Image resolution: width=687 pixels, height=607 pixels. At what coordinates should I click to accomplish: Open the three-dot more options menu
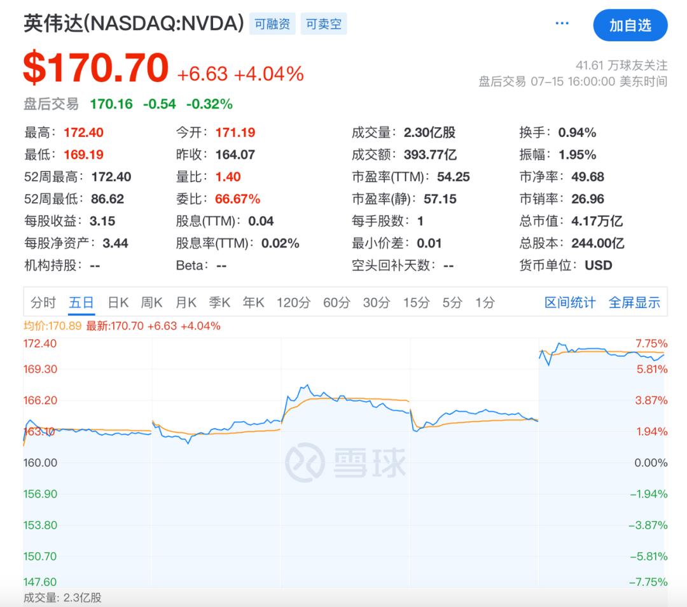[562, 24]
